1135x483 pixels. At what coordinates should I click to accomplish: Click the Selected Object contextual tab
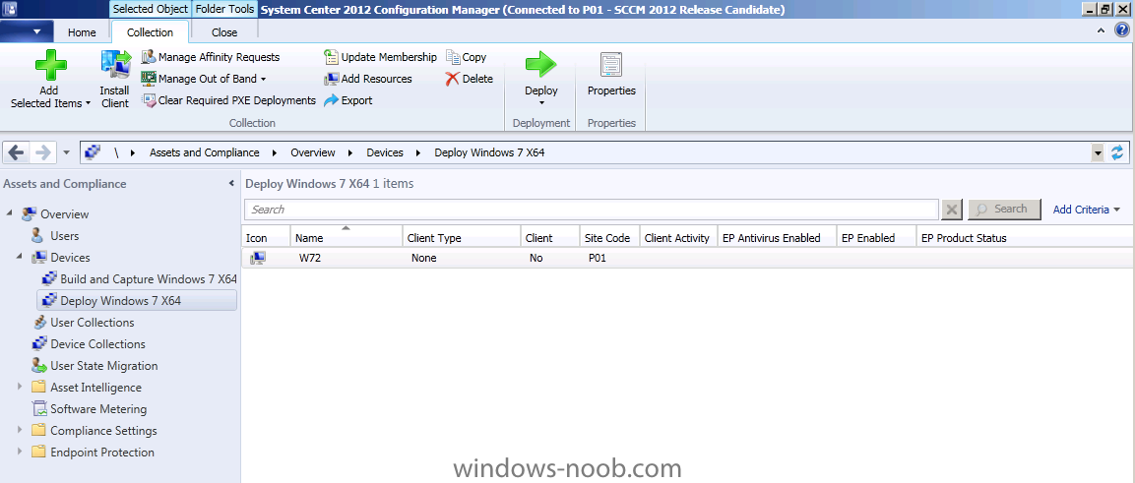[x=151, y=10]
